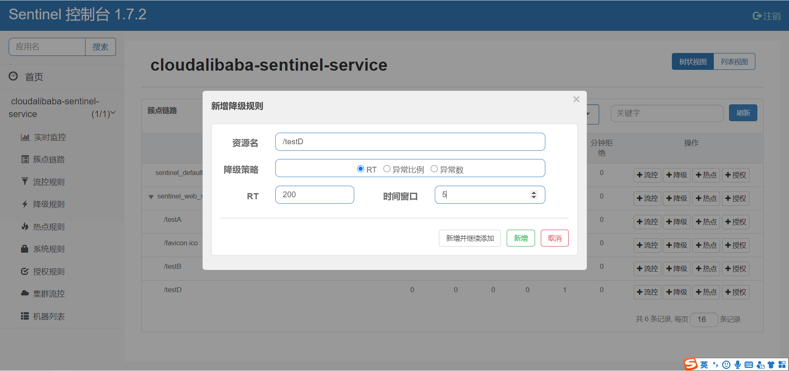Viewport: 789px width, 371px height.
Task: Add 流控 rule for /testD row
Action: point(647,292)
